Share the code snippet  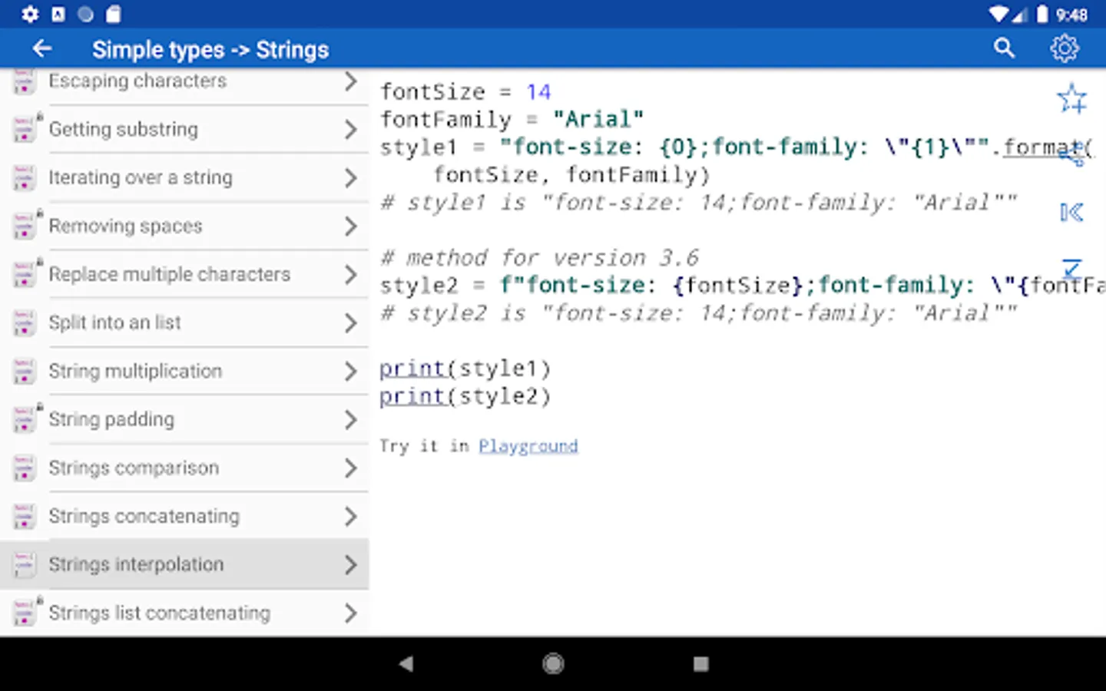point(1072,154)
